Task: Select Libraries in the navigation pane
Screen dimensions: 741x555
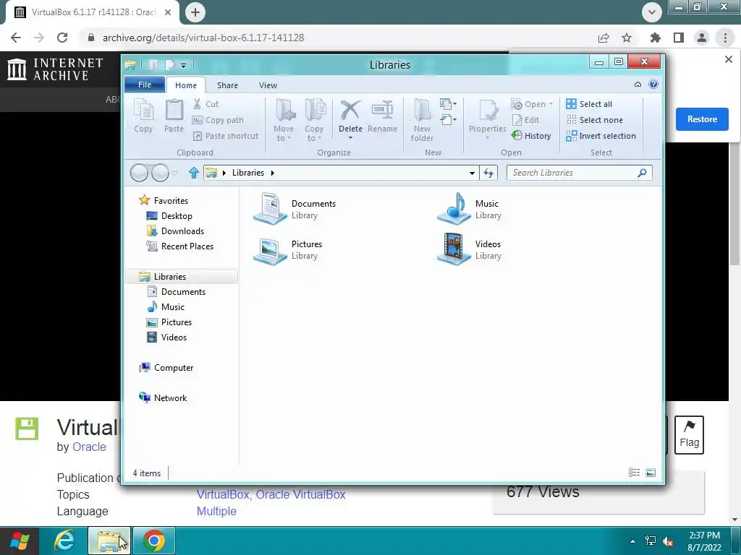Action: click(x=182, y=277)
